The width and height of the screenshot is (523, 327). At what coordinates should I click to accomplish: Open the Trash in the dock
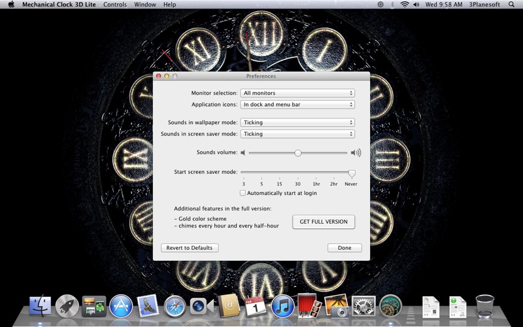[x=484, y=305]
